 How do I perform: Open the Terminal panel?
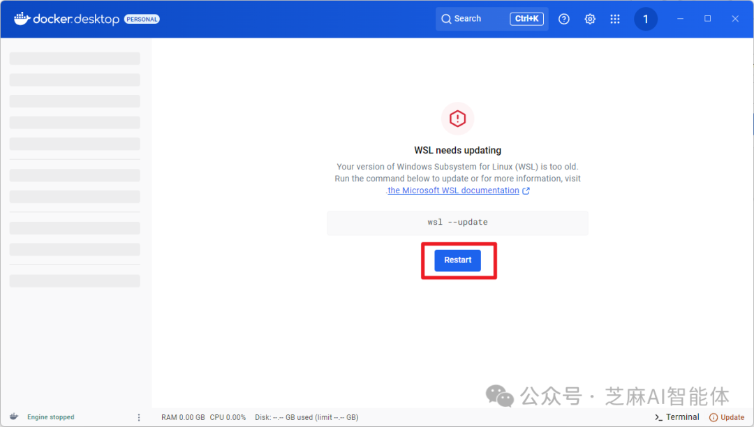(x=677, y=417)
